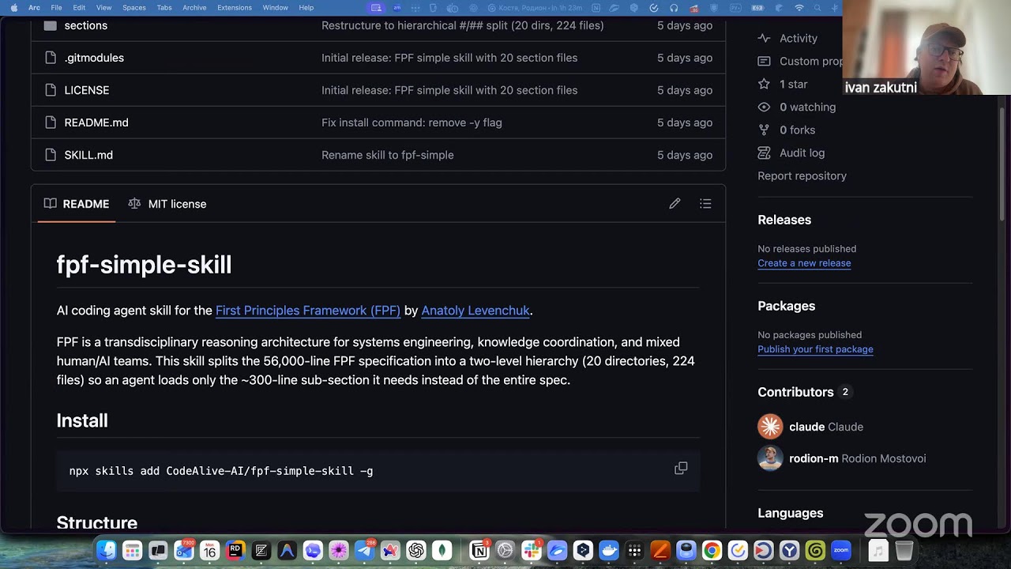Open the LICENSE file
Viewport: 1011px width, 569px height.
coord(87,90)
